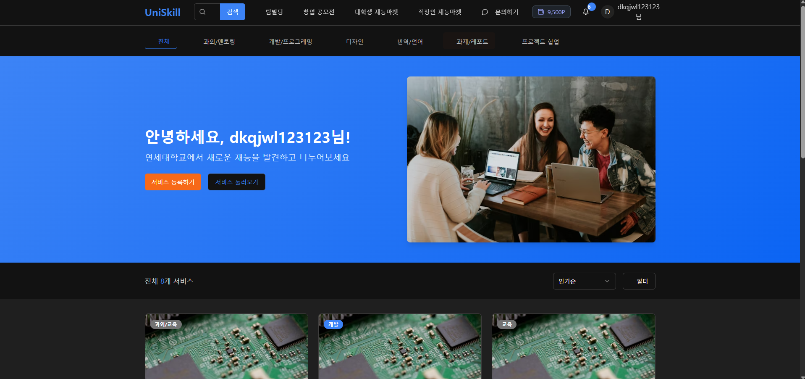Open the notification bell icon
Viewport: 805px width, 379px height.
(586, 12)
